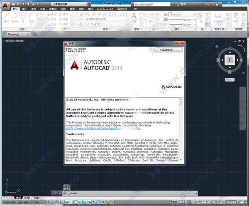Switch to the Annotate ribbon tab
The height and width of the screenshot is (206, 249).
[33, 9]
